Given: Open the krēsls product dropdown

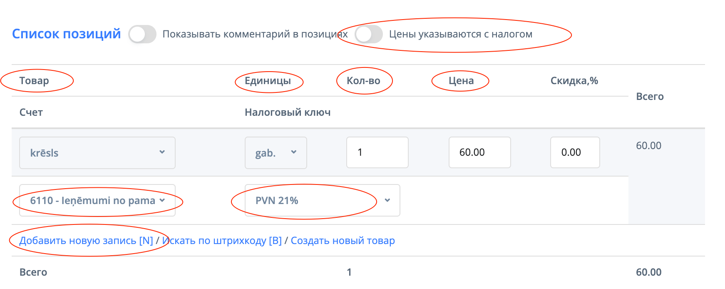Looking at the screenshot, I should [97, 153].
